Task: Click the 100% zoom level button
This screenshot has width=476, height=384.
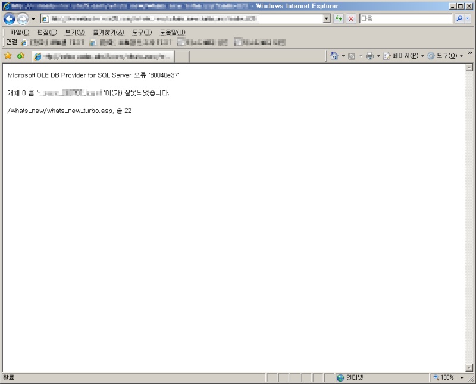Action: click(444, 377)
